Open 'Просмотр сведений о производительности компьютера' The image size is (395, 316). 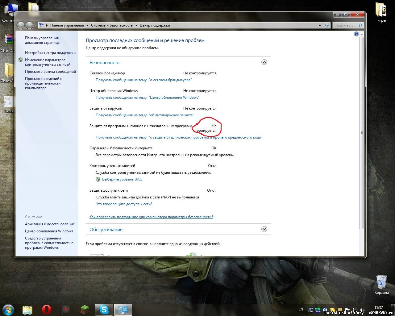tap(44, 83)
